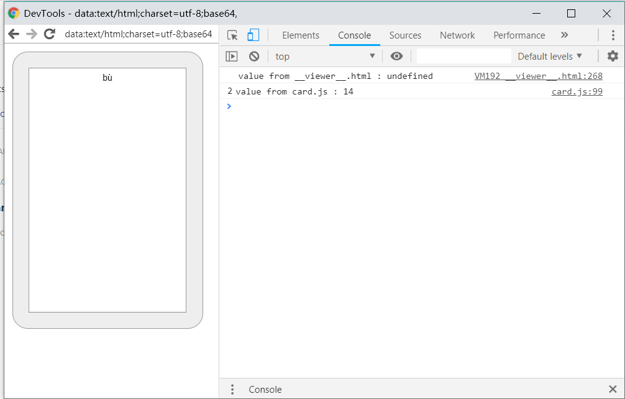Screen dimensions: 625x399
Task: Go back with the browser back arrow
Action: pyautogui.click(x=14, y=34)
